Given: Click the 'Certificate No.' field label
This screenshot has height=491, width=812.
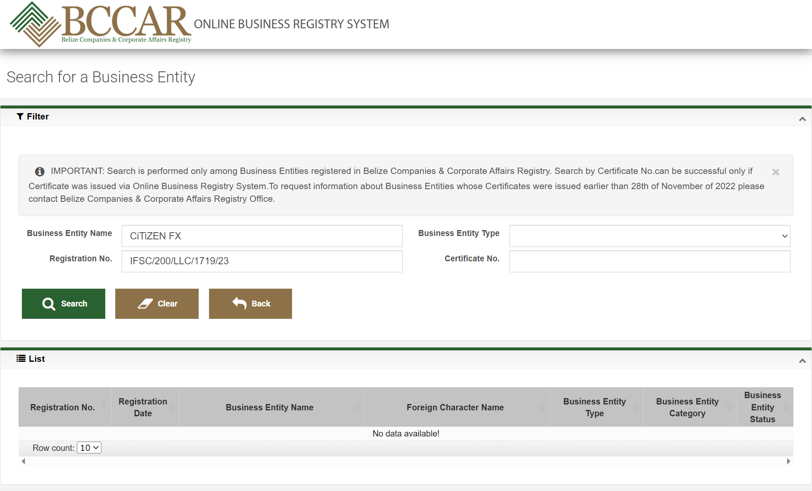Looking at the screenshot, I should point(472,258).
